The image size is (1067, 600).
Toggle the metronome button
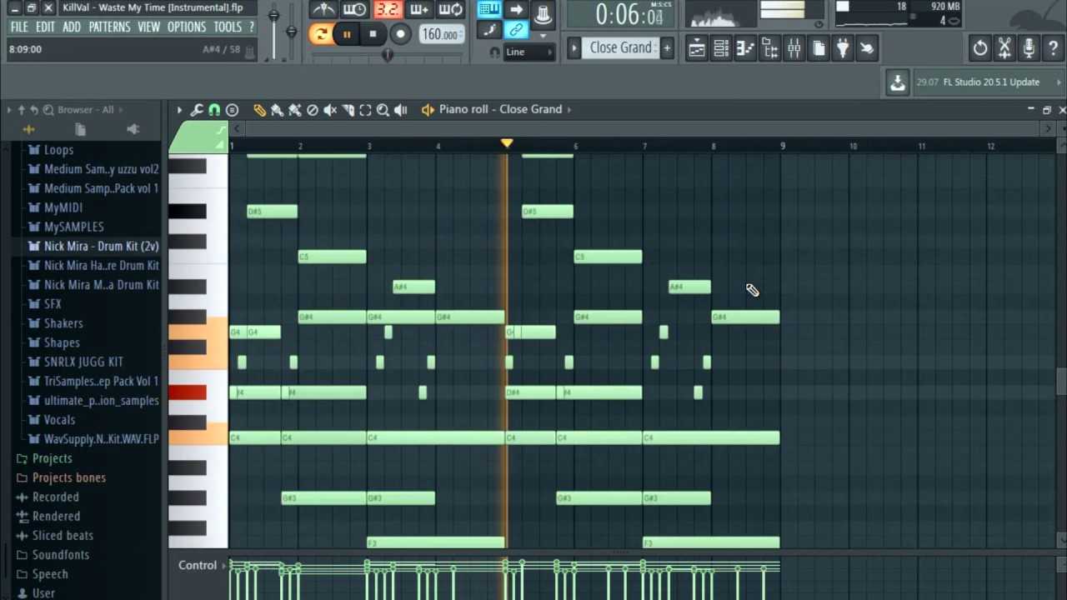pos(323,10)
